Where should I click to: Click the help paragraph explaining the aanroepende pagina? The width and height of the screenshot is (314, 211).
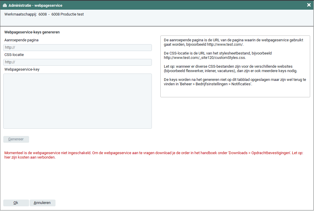click(x=233, y=42)
